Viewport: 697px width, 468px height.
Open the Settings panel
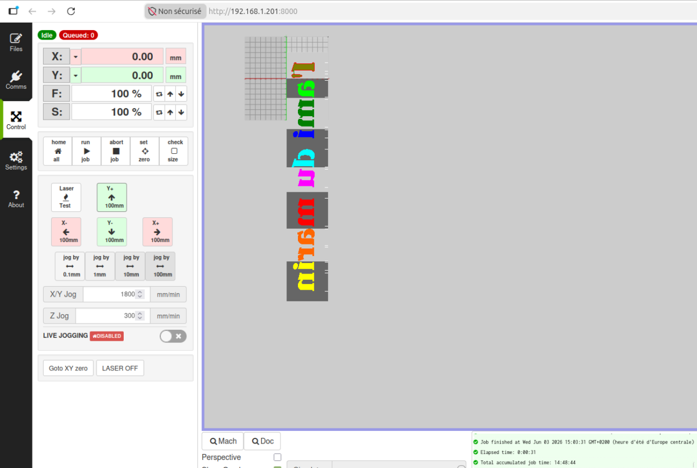[16, 160]
